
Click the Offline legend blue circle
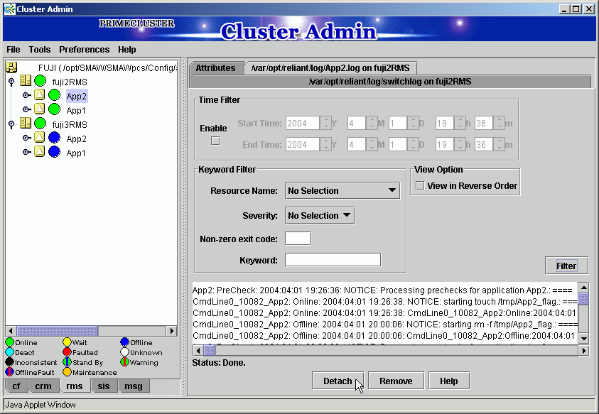(x=124, y=342)
